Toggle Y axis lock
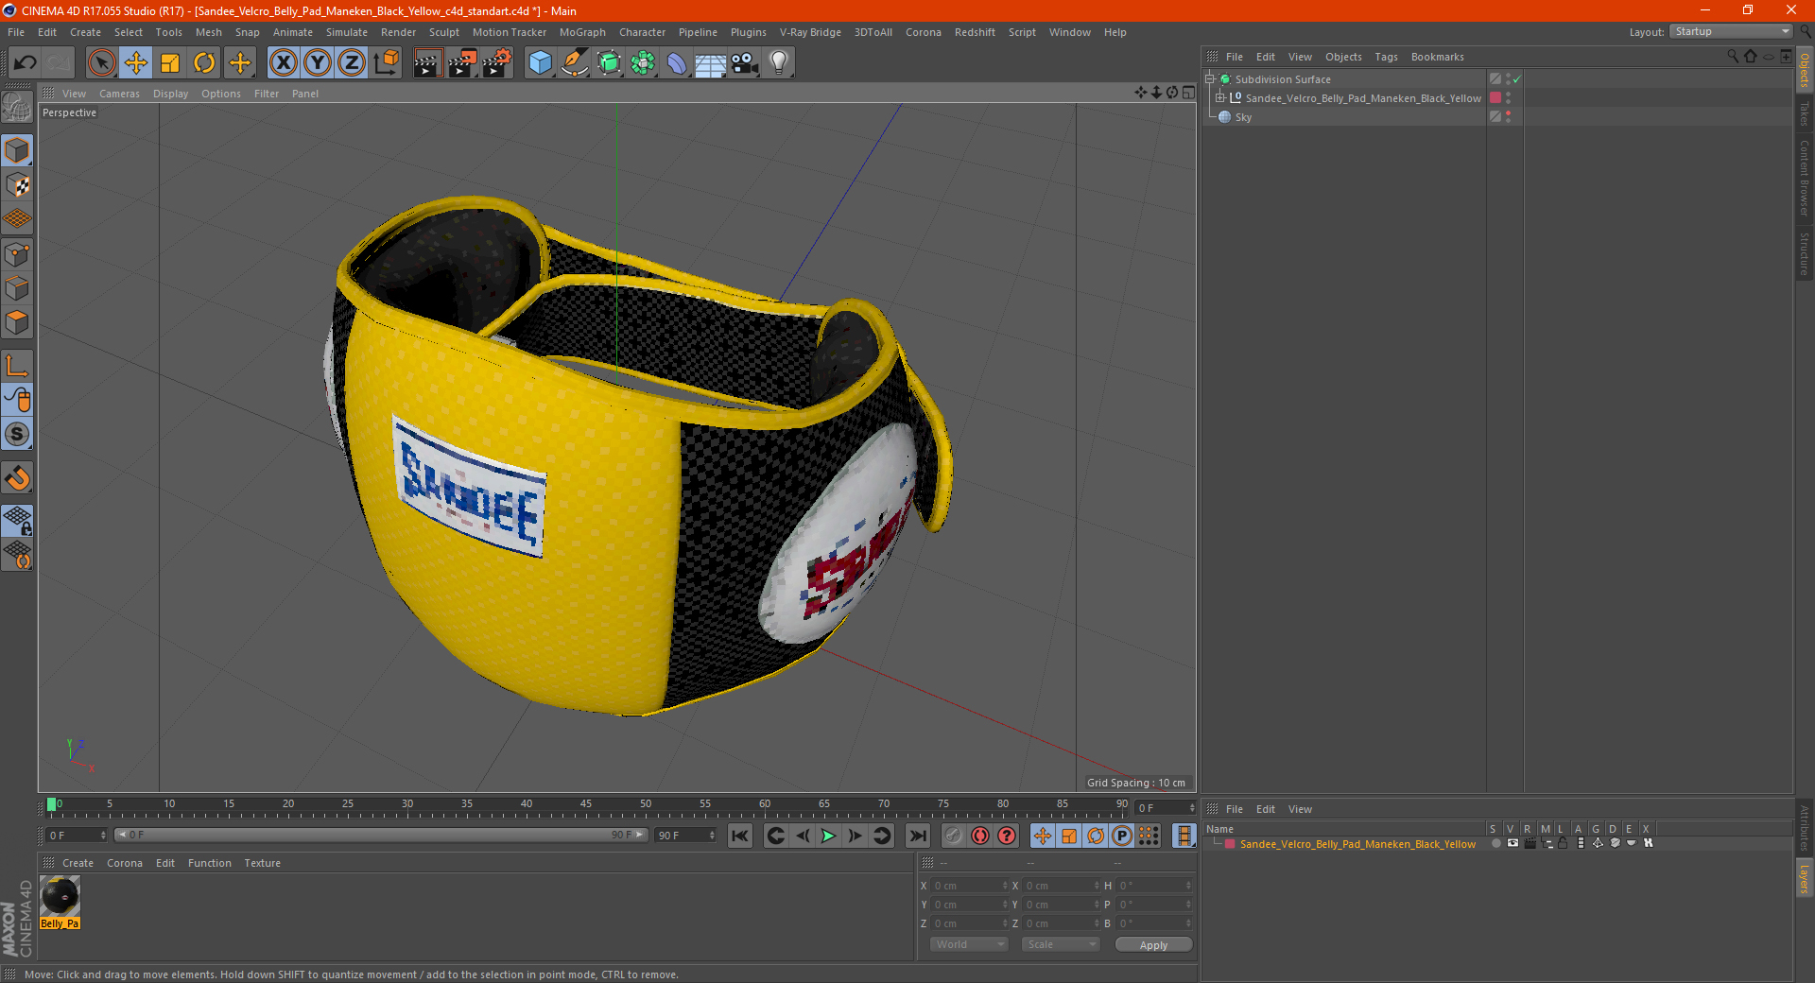Viewport: 1815px width, 983px height. pyautogui.click(x=318, y=63)
